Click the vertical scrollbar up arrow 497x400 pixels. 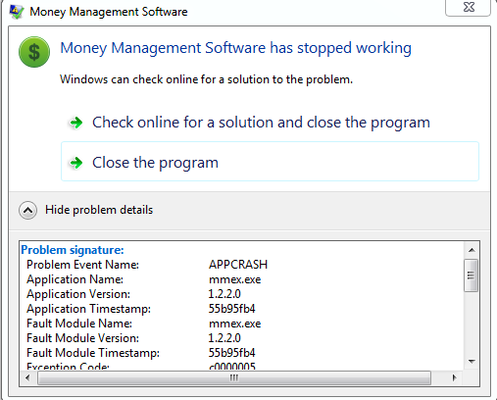tap(472, 250)
